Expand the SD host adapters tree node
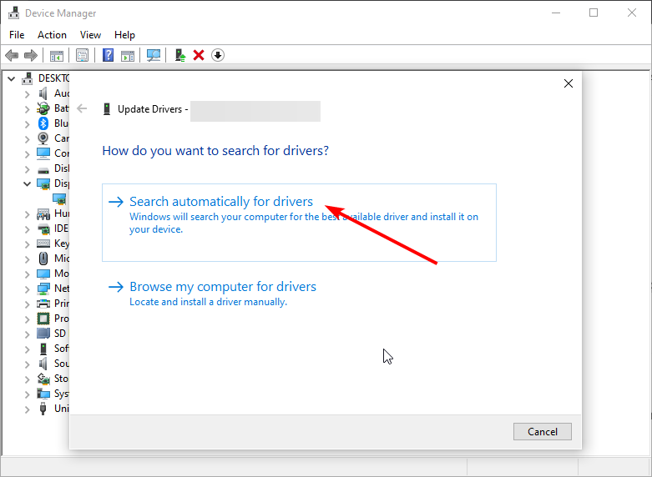The width and height of the screenshot is (652, 477). click(27, 334)
